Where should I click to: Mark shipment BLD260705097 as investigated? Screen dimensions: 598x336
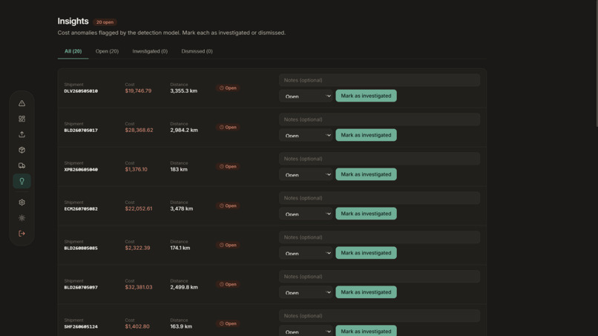pyautogui.click(x=366, y=292)
